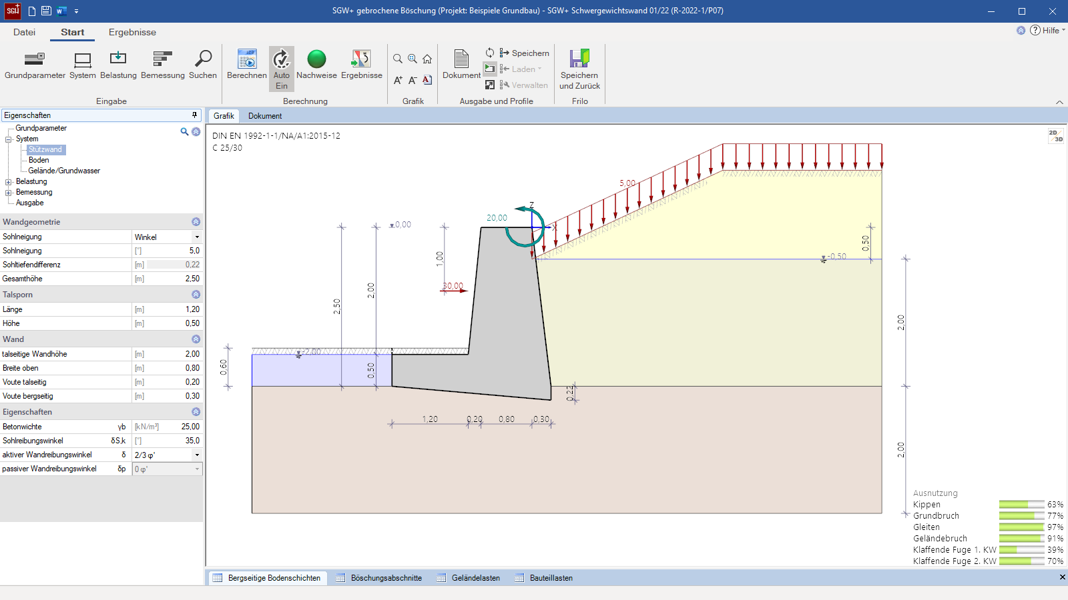Click Speichern und Zurück
The height and width of the screenshot is (600, 1068).
pyautogui.click(x=579, y=69)
